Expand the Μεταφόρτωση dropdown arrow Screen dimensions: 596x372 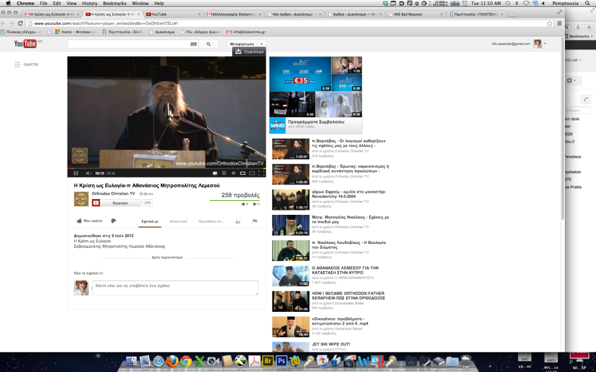tap(261, 44)
